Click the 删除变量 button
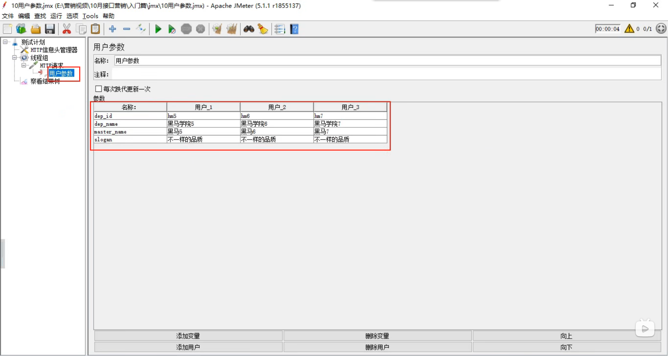 coord(377,336)
